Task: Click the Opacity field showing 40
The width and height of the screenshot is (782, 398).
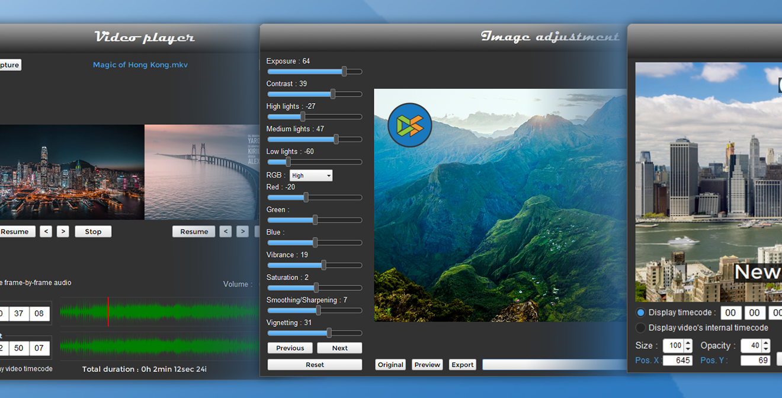Action: click(x=751, y=345)
